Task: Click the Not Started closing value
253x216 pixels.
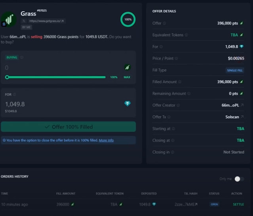Action: (234, 152)
